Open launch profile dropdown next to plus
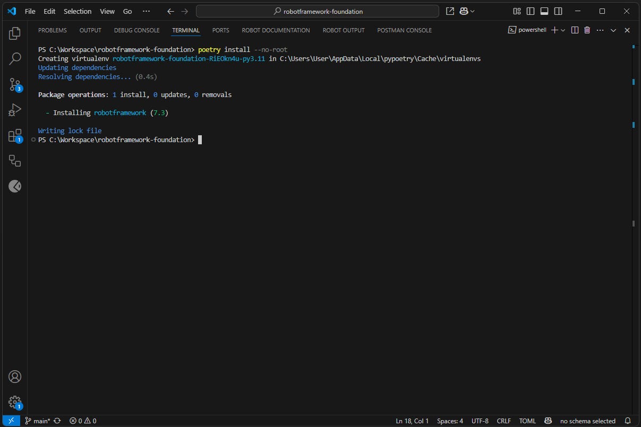Viewport: 641px width, 427px height. click(563, 30)
